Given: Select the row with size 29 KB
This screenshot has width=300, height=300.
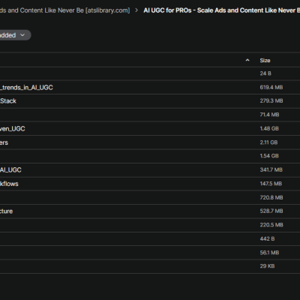Looking at the screenshot, I should [150, 266].
